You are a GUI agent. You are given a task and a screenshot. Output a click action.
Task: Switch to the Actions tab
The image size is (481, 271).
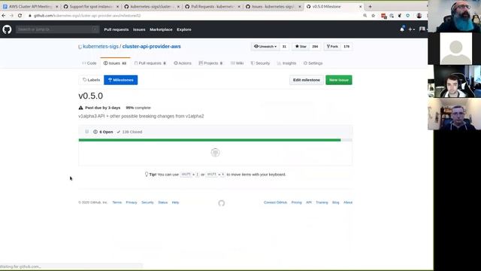coord(183,63)
